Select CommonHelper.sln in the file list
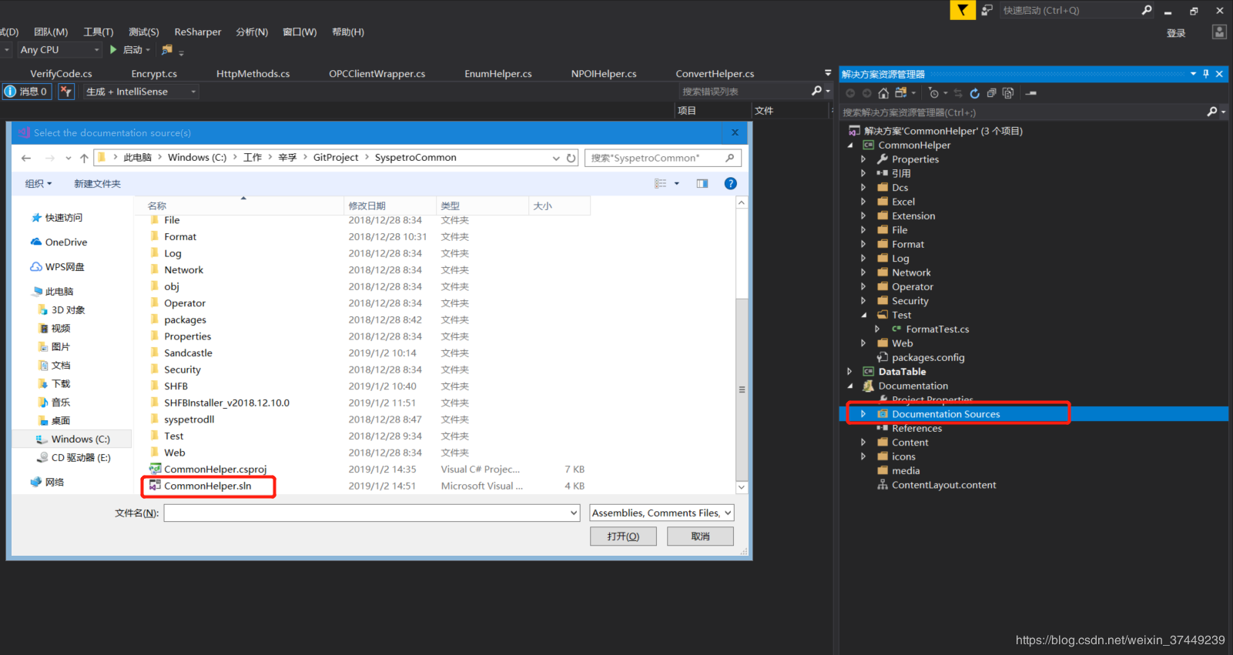This screenshot has height=655, width=1233. click(207, 486)
